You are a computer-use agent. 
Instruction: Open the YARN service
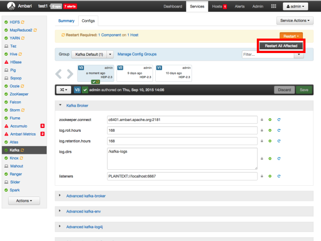[15, 38]
